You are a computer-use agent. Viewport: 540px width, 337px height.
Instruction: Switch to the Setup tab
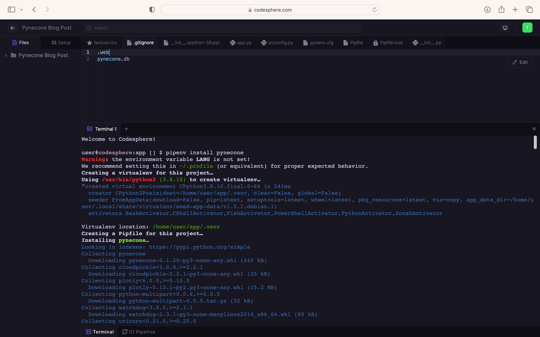tap(61, 43)
